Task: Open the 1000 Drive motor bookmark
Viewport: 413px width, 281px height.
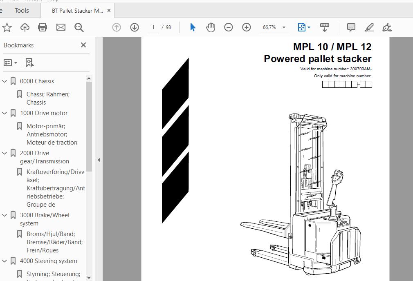Action: (44, 113)
